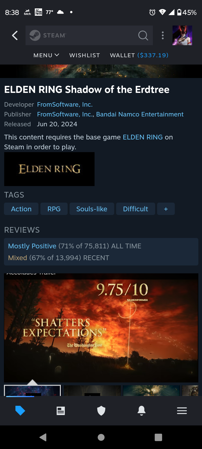This screenshot has height=449, width=202.
Task: Select the Difficult tag
Action: 136,209
